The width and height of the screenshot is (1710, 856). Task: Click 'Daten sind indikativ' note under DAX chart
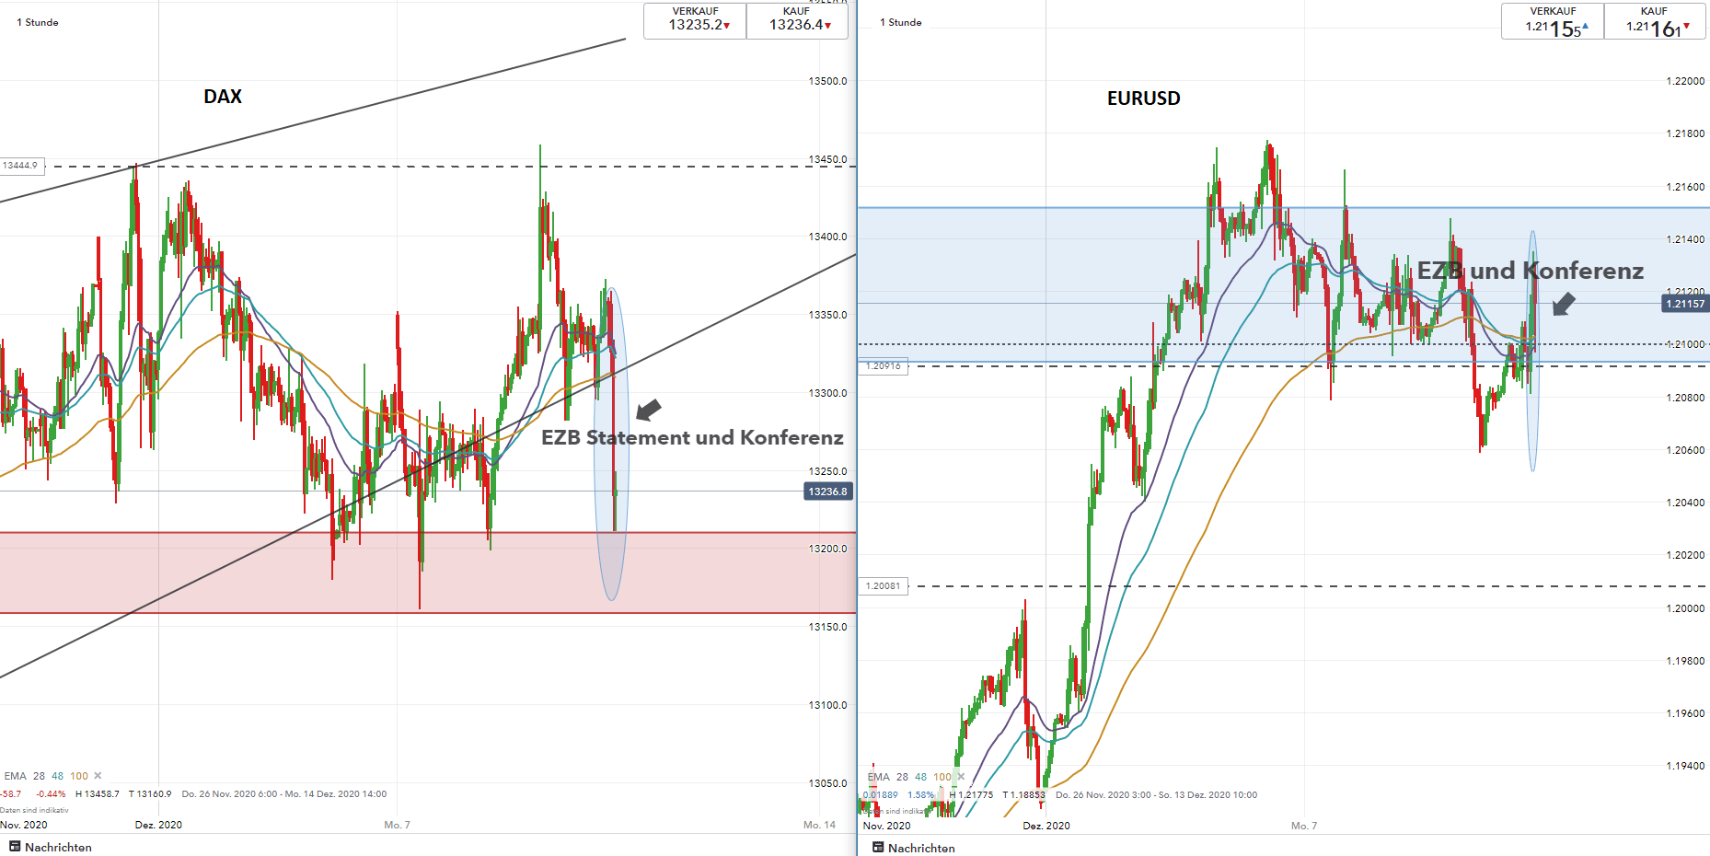pyautogui.click(x=34, y=810)
